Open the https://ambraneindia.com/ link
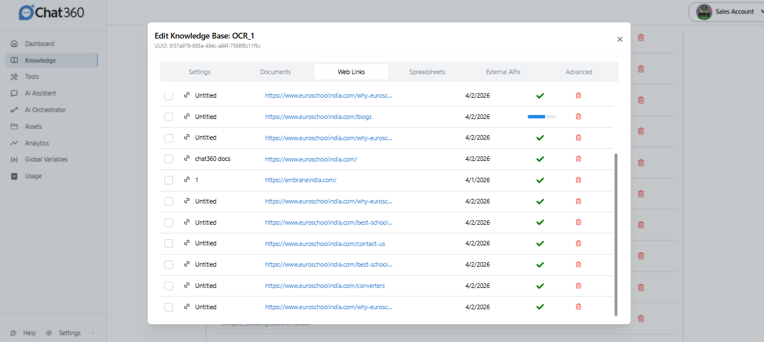Viewport: 764px width, 342px height. 301,180
